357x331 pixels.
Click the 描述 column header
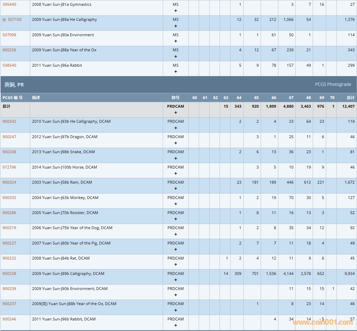36,98
